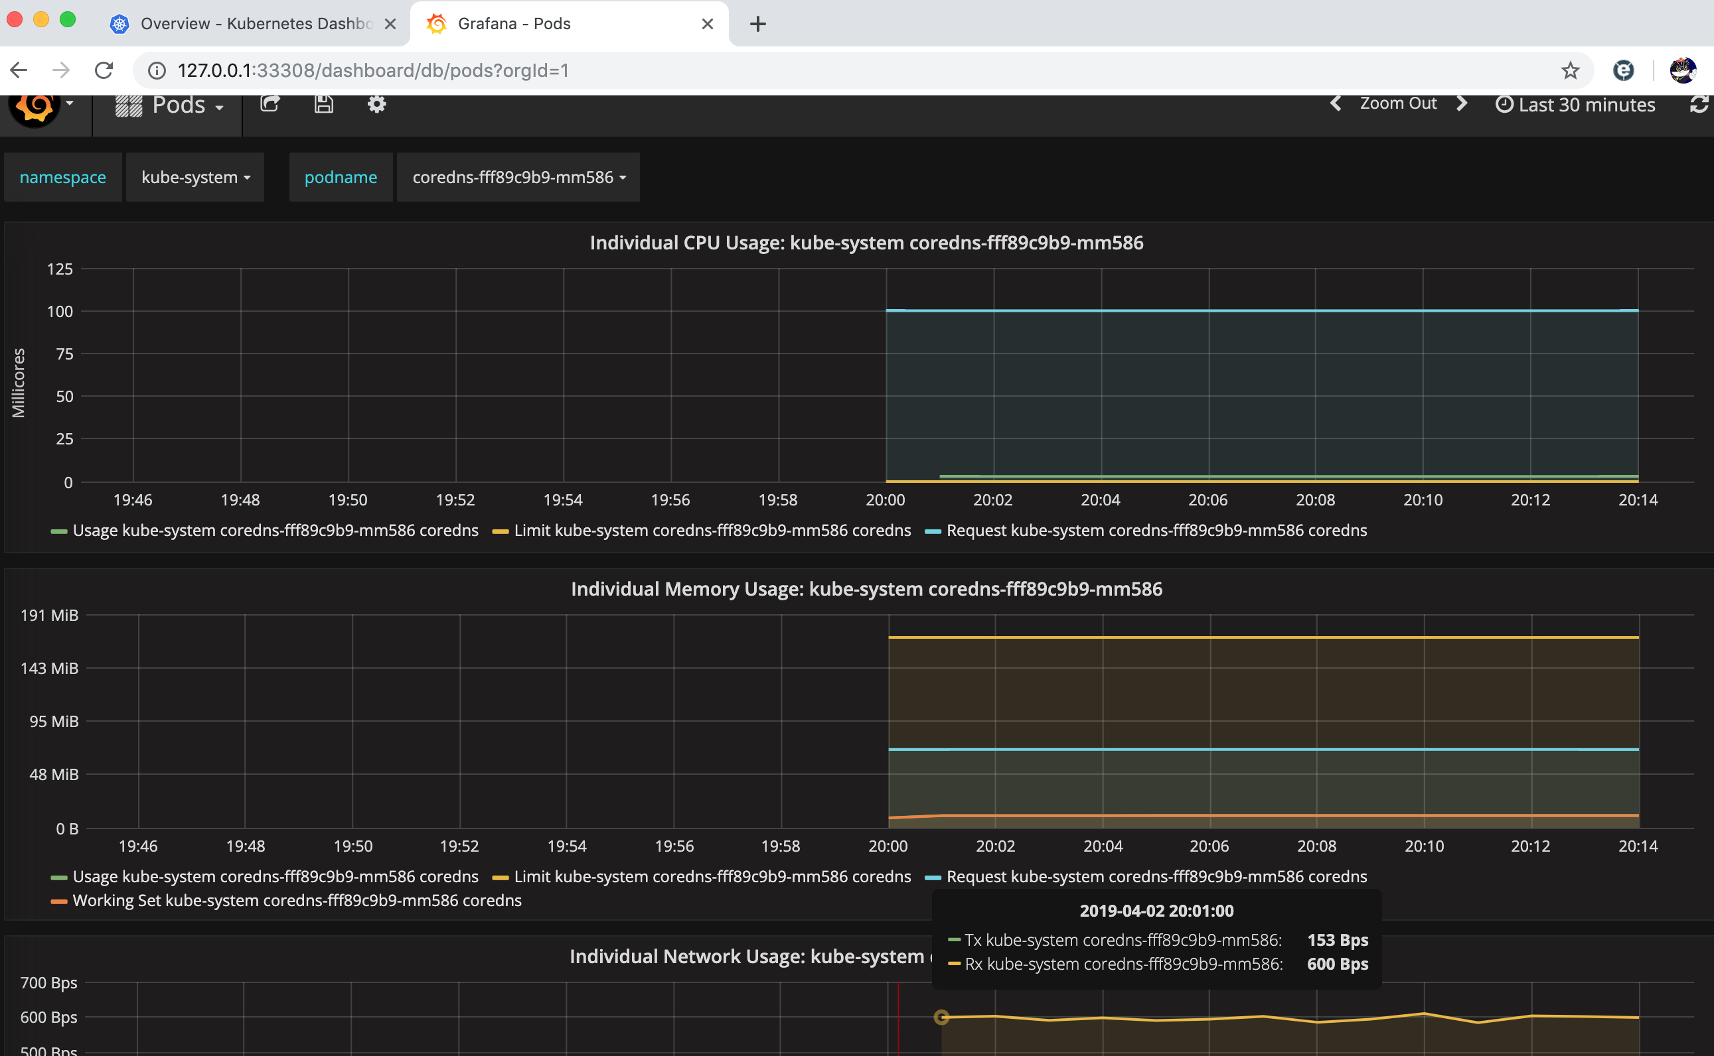Bookmark page with the star icon
The image size is (1714, 1056).
click(1570, 70)
